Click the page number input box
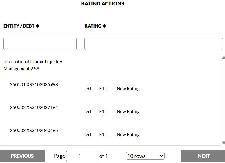The height and width of the screenshot is (163, 225). [82, 156]
